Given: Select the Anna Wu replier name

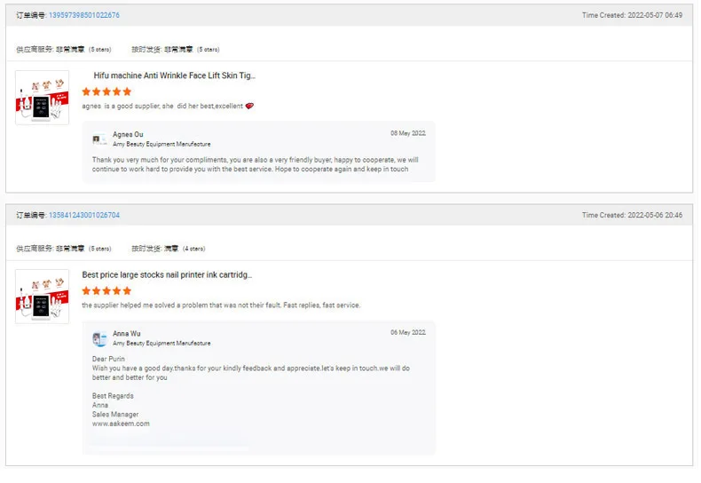Looking at the screenshot, I should pos(127,334).
